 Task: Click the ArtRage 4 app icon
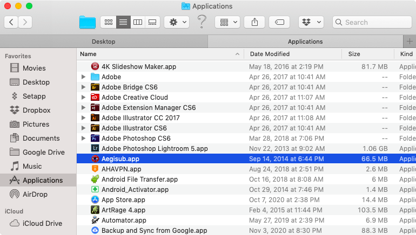click(95, 210)
